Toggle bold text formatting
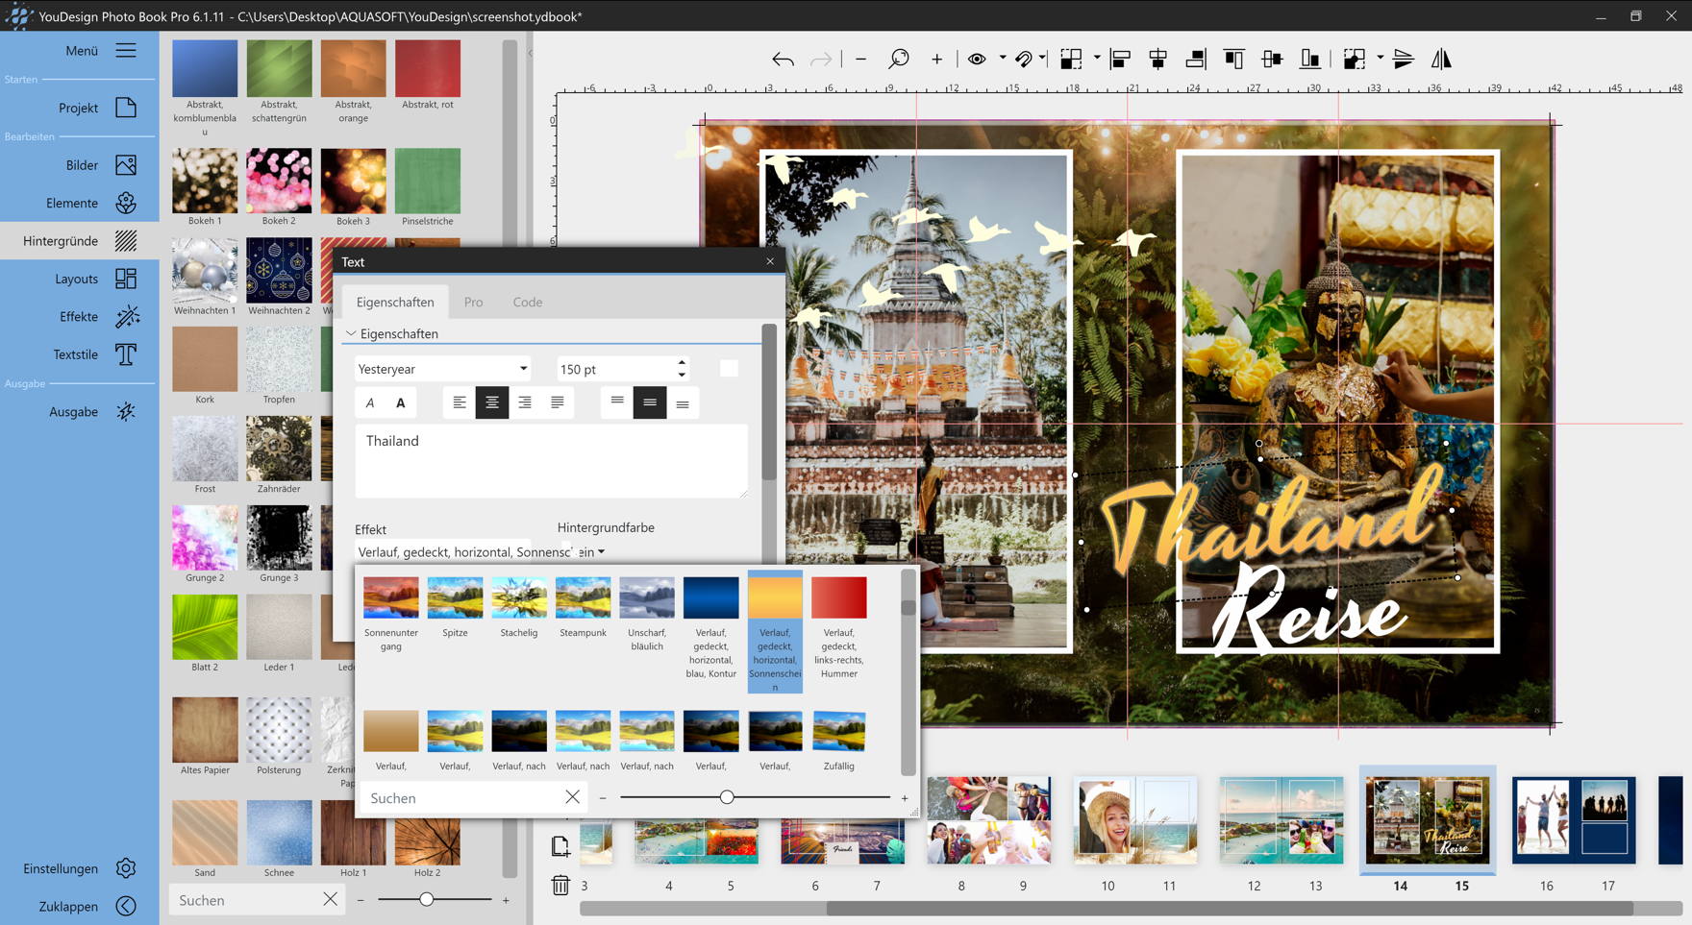Screen dimensions: 1692x925 401,403
